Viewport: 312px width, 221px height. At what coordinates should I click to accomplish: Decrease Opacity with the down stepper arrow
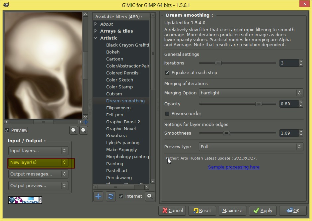click(301, 106)
